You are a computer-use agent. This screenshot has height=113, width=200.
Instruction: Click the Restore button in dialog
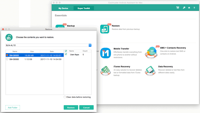[71, 107]
